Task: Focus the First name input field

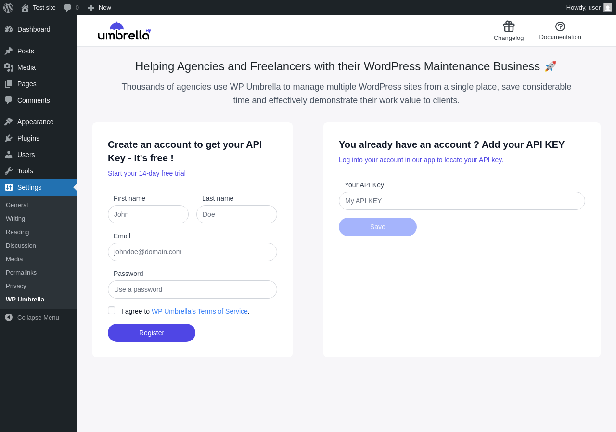Action: pos(148,214)
